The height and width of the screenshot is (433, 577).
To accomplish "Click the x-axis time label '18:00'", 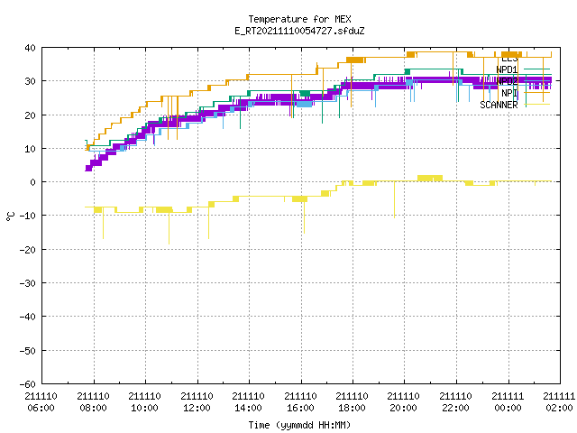I will pyautogui.click(x=353, y=408).
